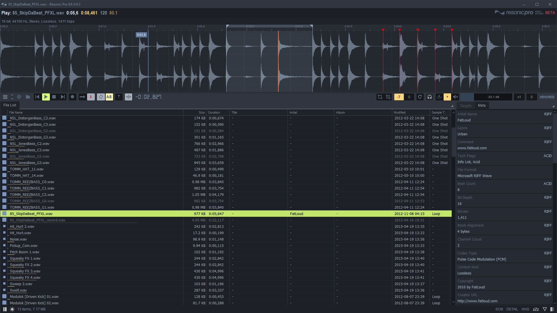Click the play button to start playback
Image resolution: width=557 pixels, height=313 pixels.
tap(46, 97)
